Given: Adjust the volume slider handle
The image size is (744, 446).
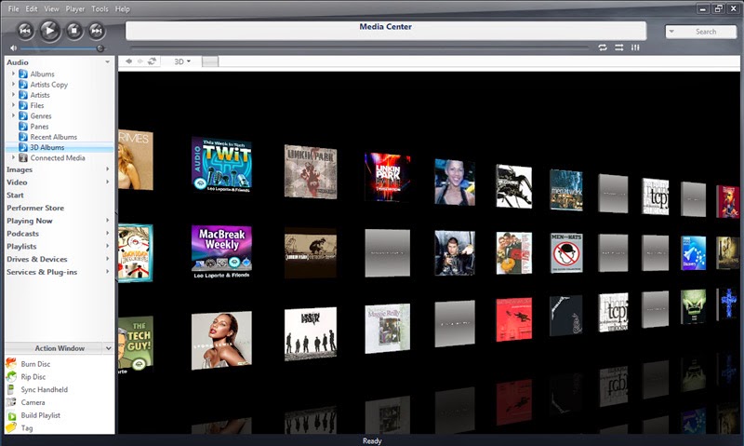Looking at the screenshot, I should [x=100, y=48].
